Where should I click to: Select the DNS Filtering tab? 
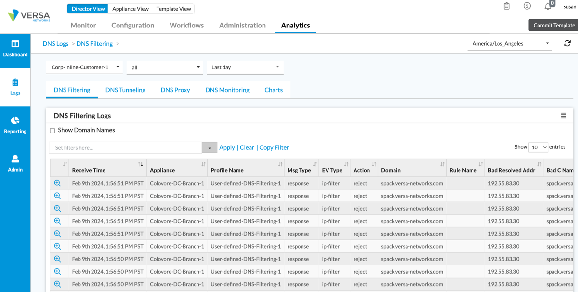72,90
